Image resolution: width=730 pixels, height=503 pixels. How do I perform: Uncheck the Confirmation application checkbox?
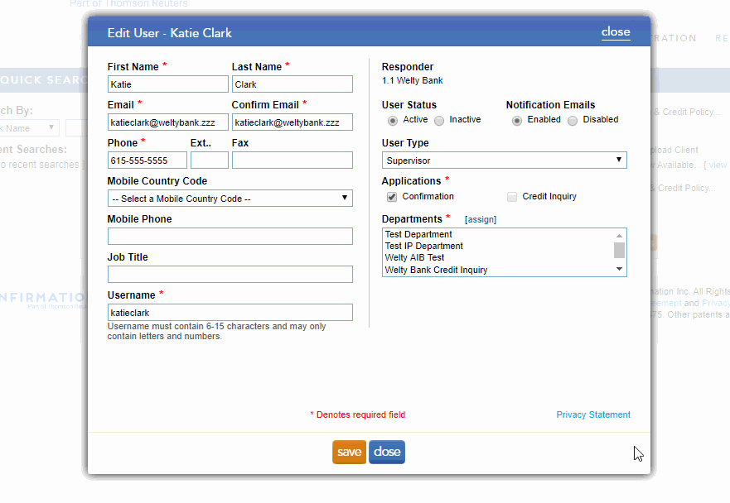(392, 196)
